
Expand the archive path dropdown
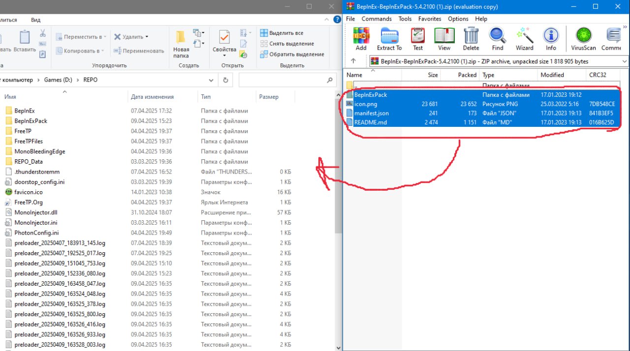tap(625, 61)
